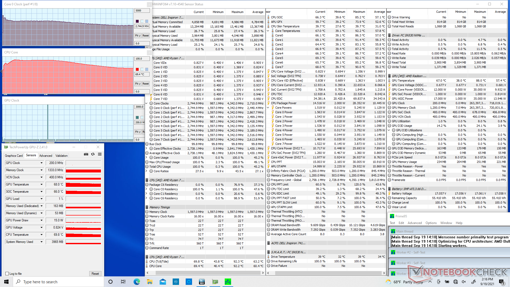The height and width of the screenshot is (287, 510).
Task: Open the GPU Temperature sensor dropdown
Action: point(41,184)
